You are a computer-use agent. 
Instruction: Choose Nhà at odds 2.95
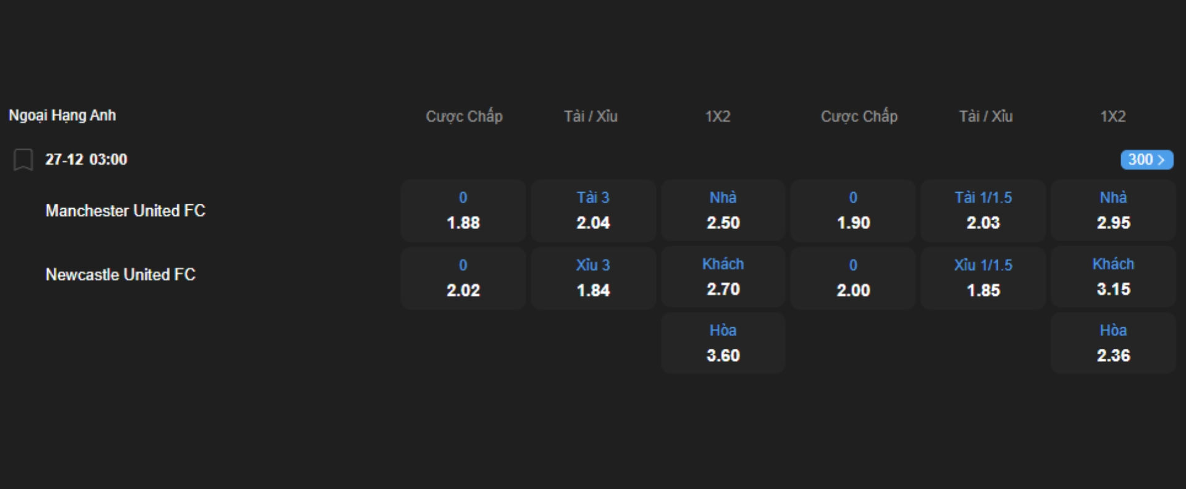[1113, 211]
